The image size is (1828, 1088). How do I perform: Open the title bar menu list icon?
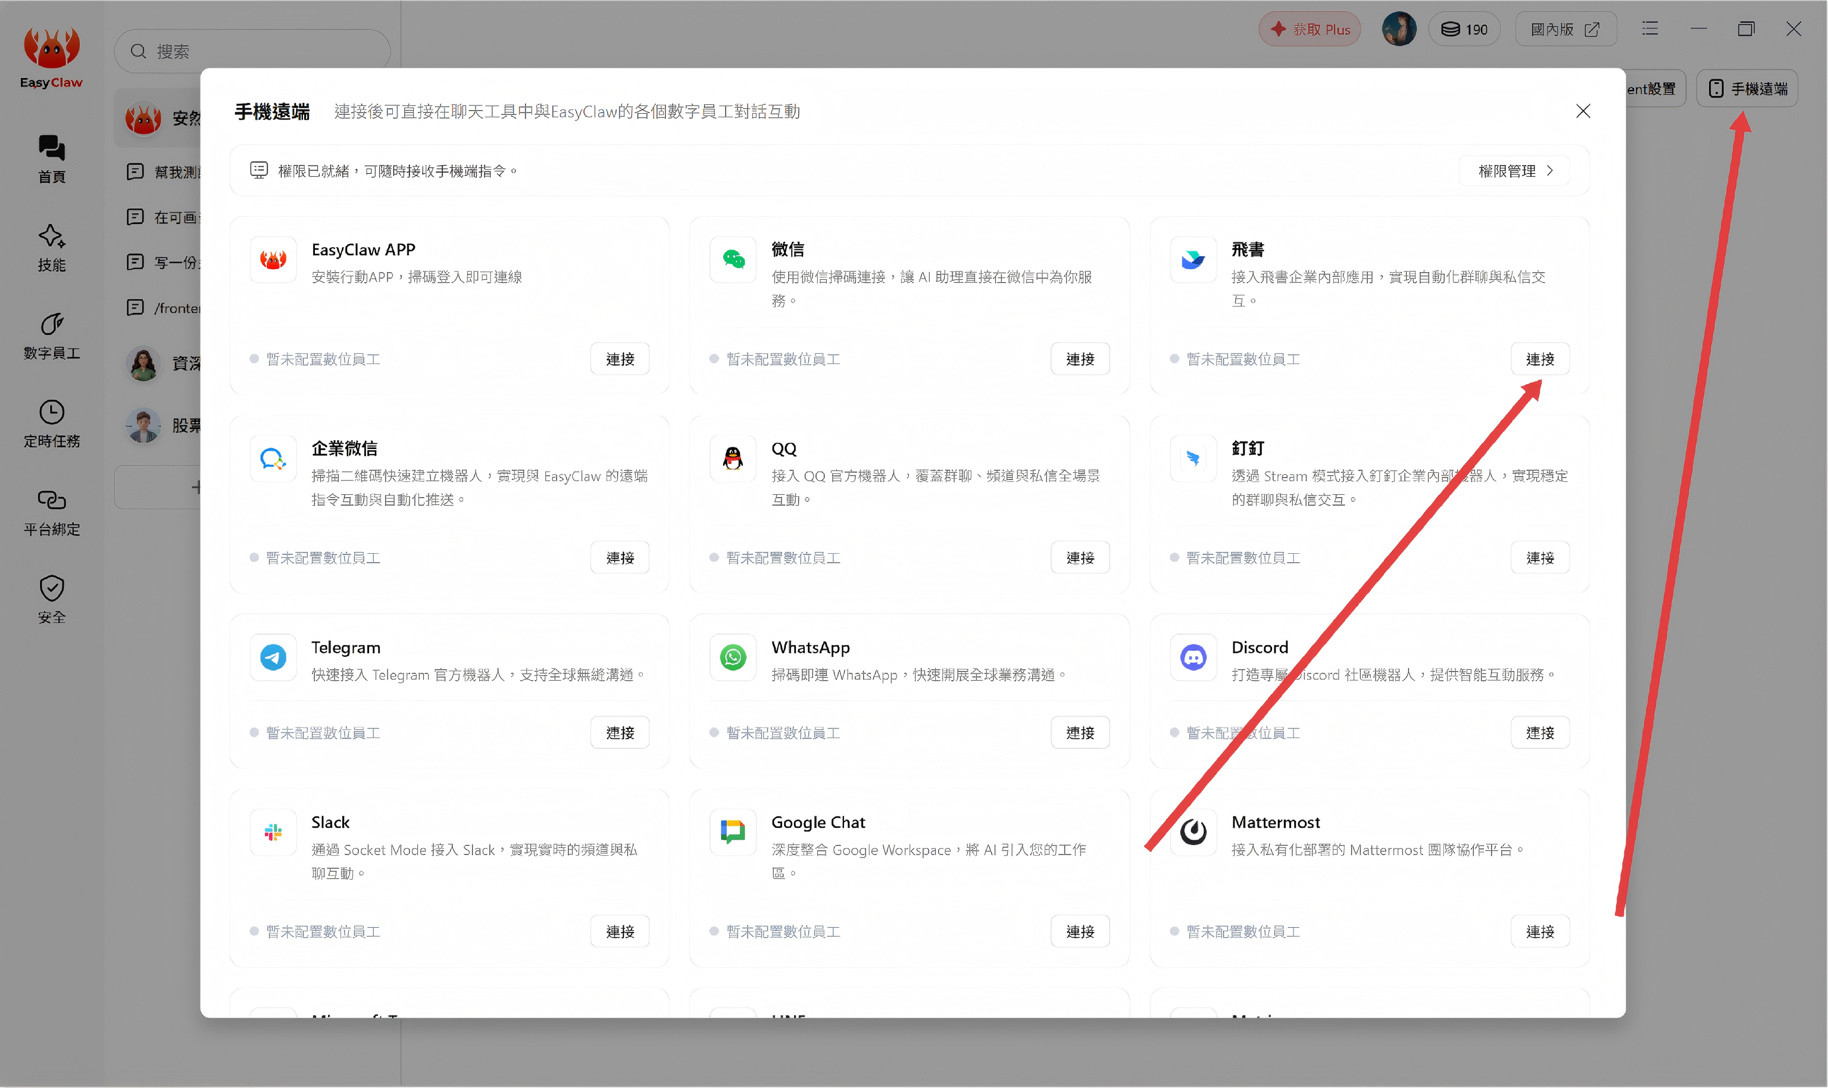pos(1650,29)
